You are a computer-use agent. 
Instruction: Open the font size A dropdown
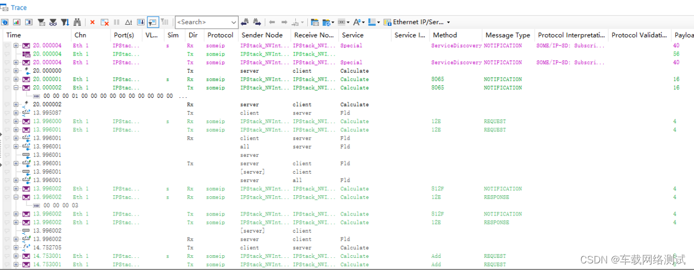[x=363, y=23]
